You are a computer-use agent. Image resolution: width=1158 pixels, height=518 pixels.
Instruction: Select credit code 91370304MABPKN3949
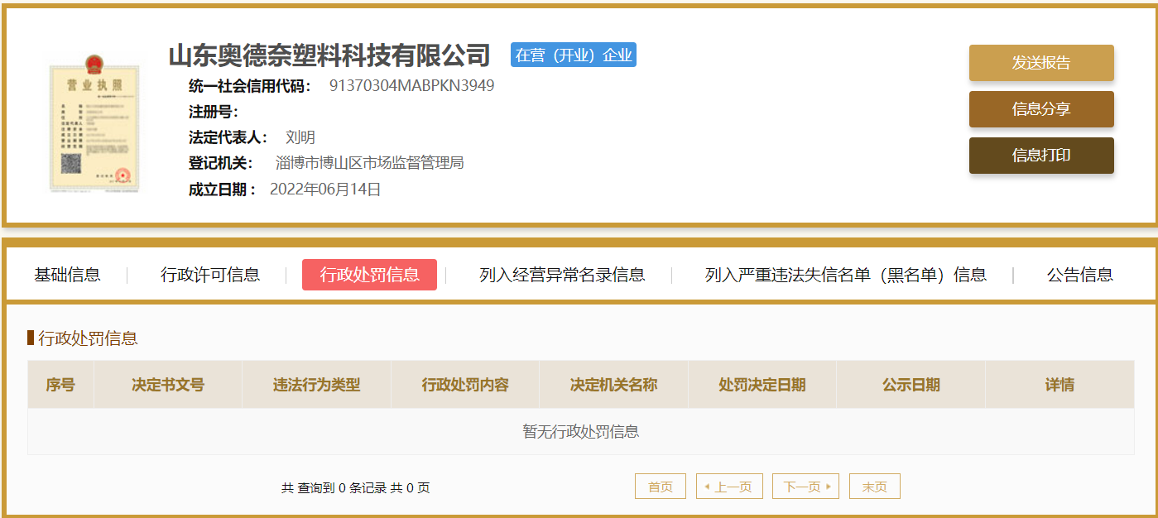pos(411,85)
